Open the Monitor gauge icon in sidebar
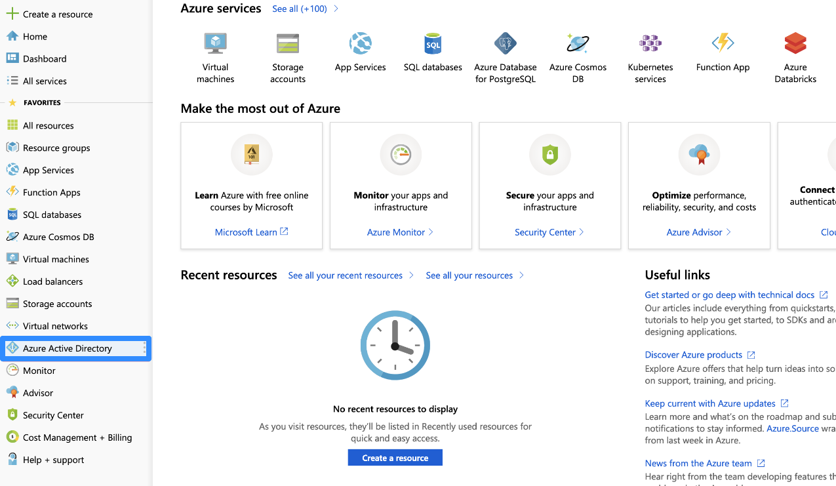Viewport: 836px width, 486px height. 12,371
